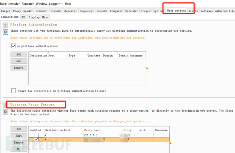Click the Platform Authentication help question-mark icon
The width and height of the screenshot is (235, 153).
[5, 25]
